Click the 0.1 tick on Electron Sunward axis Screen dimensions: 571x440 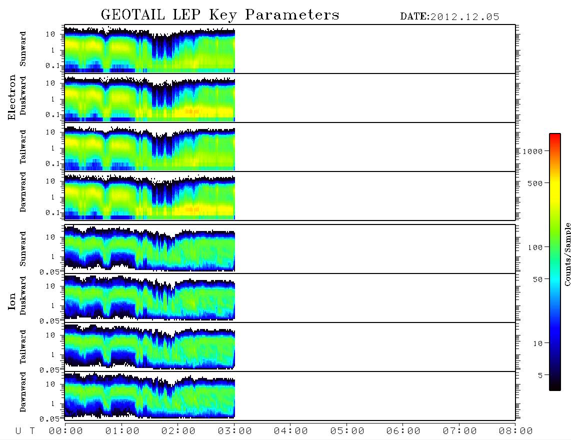pos(53,65)
